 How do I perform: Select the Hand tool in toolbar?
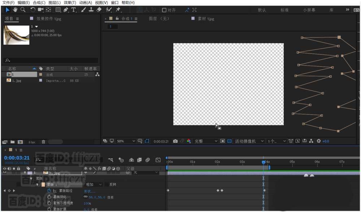(15, 10)
